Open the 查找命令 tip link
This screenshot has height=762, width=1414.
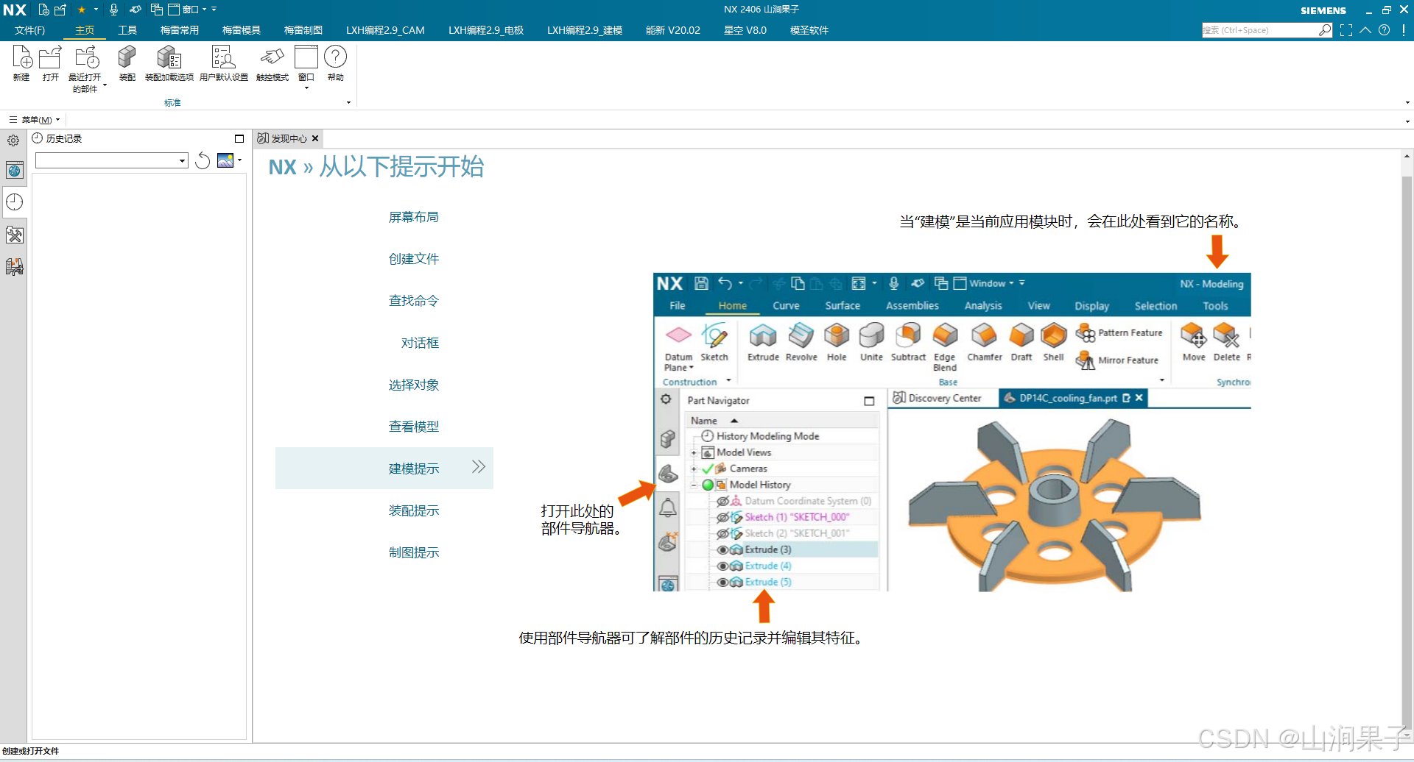pyautogui.click(x=414, y=301)
